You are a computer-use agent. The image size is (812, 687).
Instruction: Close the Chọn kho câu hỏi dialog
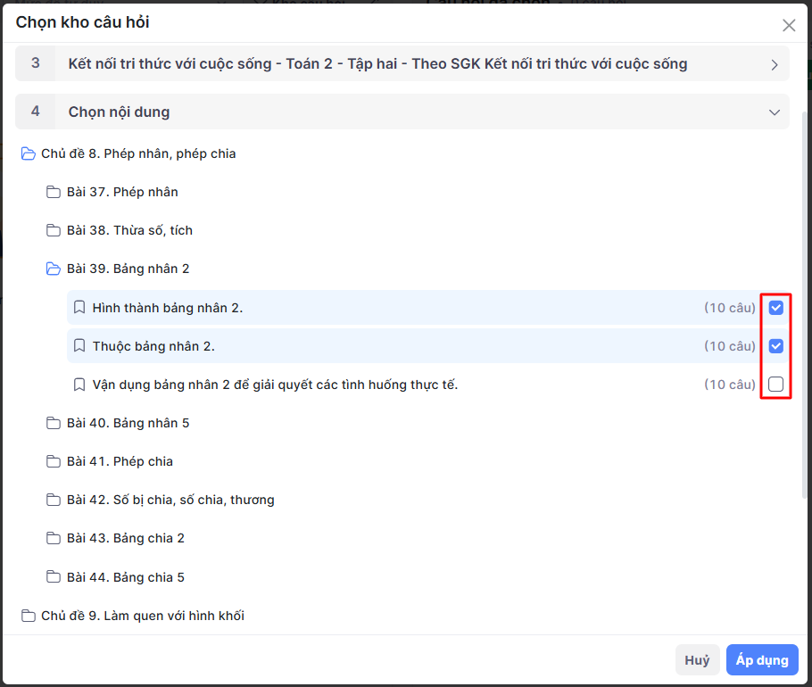pos(789,25)
